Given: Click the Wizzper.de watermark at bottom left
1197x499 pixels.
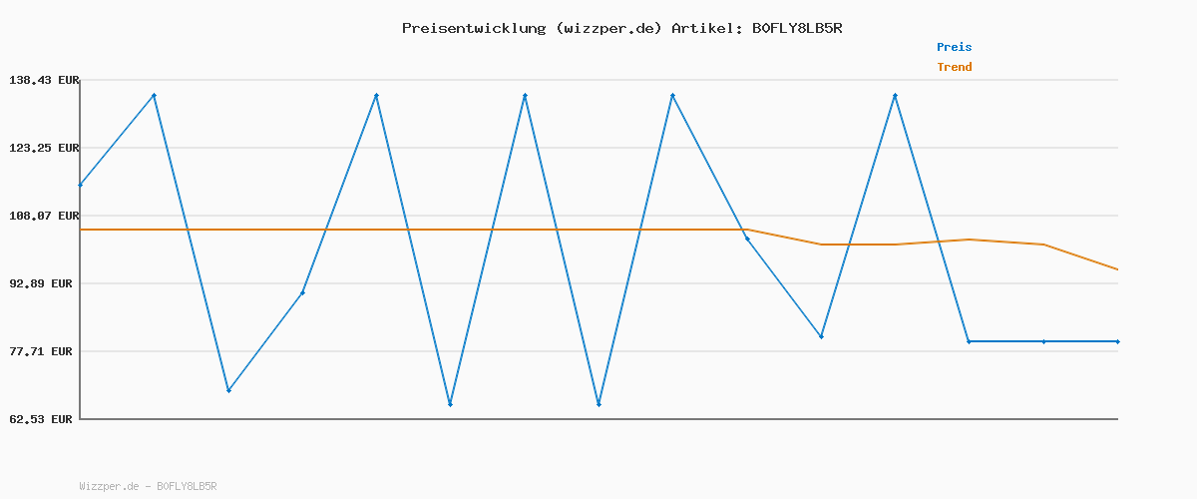Looking at the screenshot, I should tap(148, 486).
